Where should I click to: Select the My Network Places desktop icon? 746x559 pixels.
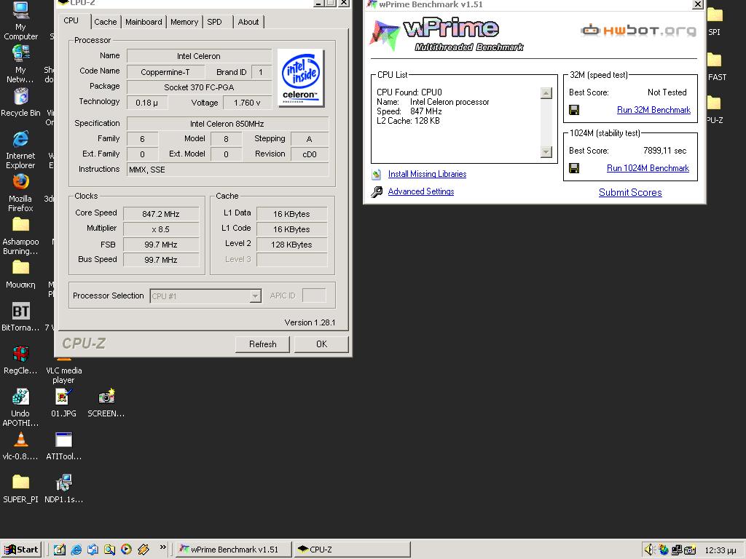(20, 64)
